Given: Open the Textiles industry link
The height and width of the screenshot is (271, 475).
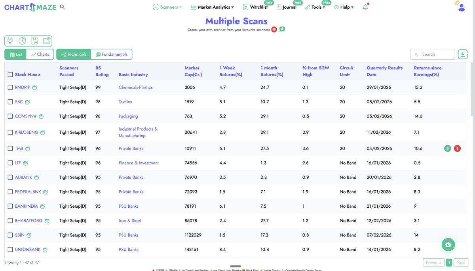Looking at the screenshot, I should coord(125,102).
